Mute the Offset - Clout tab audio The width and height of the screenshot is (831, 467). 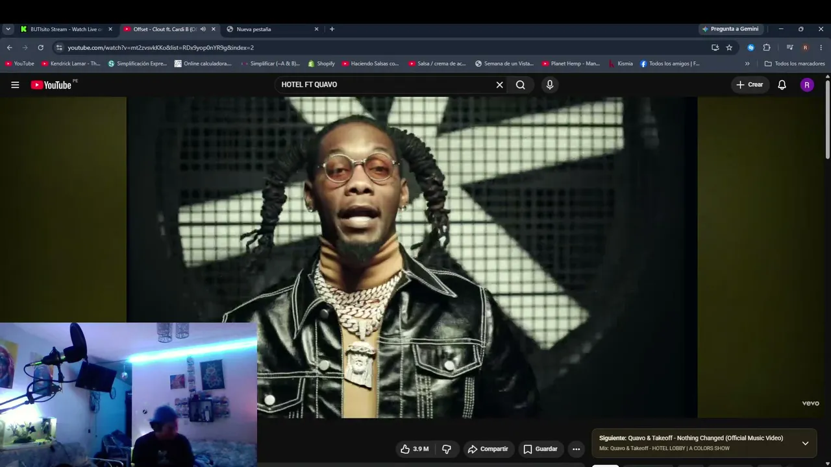203,29
